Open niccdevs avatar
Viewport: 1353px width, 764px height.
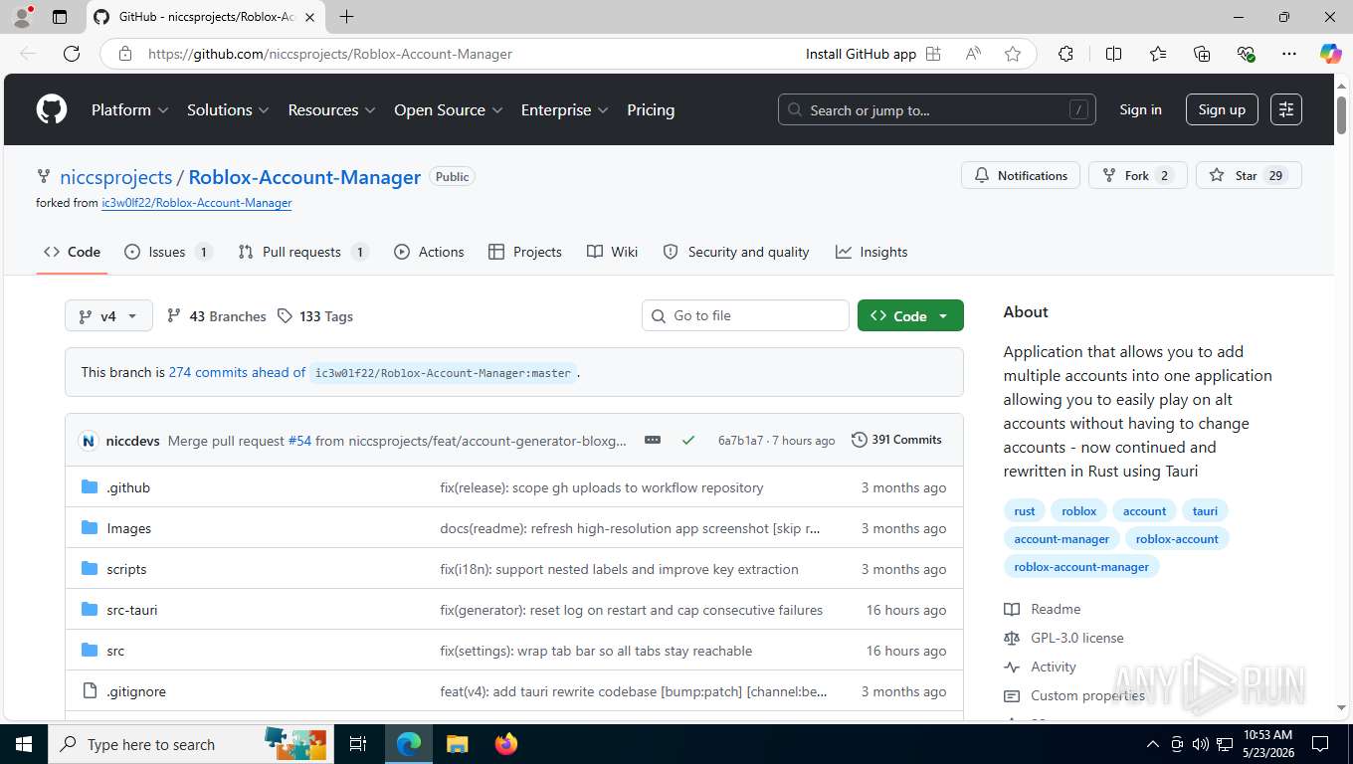click(89, 440)
